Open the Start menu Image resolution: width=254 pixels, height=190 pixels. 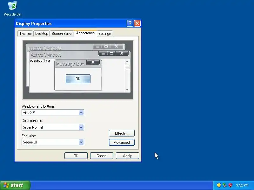point(15,185)
